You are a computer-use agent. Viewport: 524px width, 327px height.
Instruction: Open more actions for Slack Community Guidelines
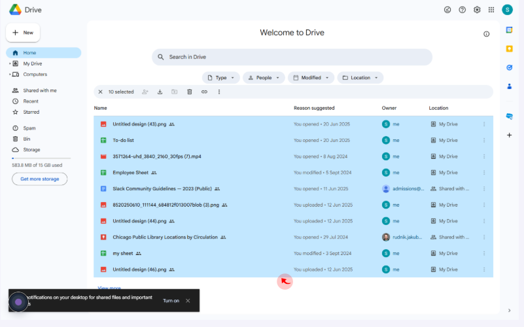coord(484,189)
